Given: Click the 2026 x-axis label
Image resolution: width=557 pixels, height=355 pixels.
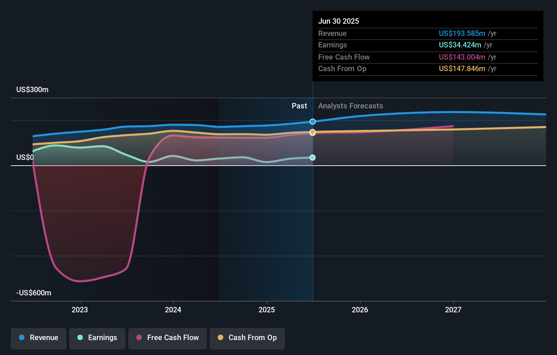Looking at the screenshot, I should point(360,310).
